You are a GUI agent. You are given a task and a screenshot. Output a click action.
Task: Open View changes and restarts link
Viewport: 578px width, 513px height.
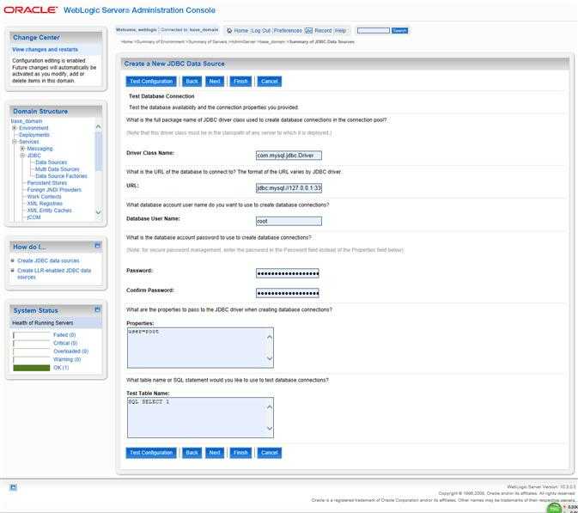tap(45, 50)
